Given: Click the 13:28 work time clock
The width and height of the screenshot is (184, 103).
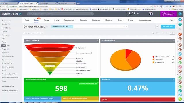Looking at the screenshot, I should (x=131, y=14).
